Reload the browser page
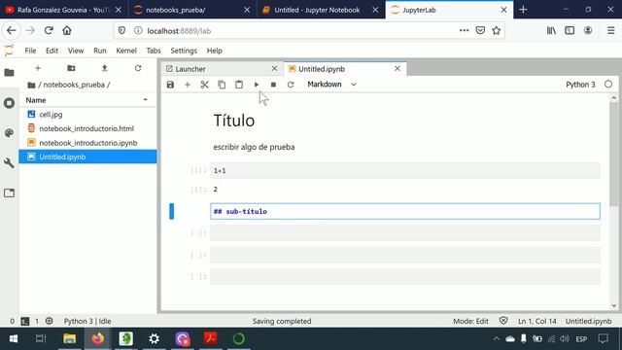Screen dimensions: 622x350 [x=49, y=30]
